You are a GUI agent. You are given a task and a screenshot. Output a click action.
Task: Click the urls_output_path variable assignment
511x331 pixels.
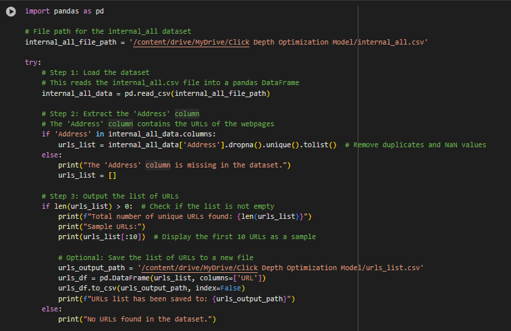(241, 268)
